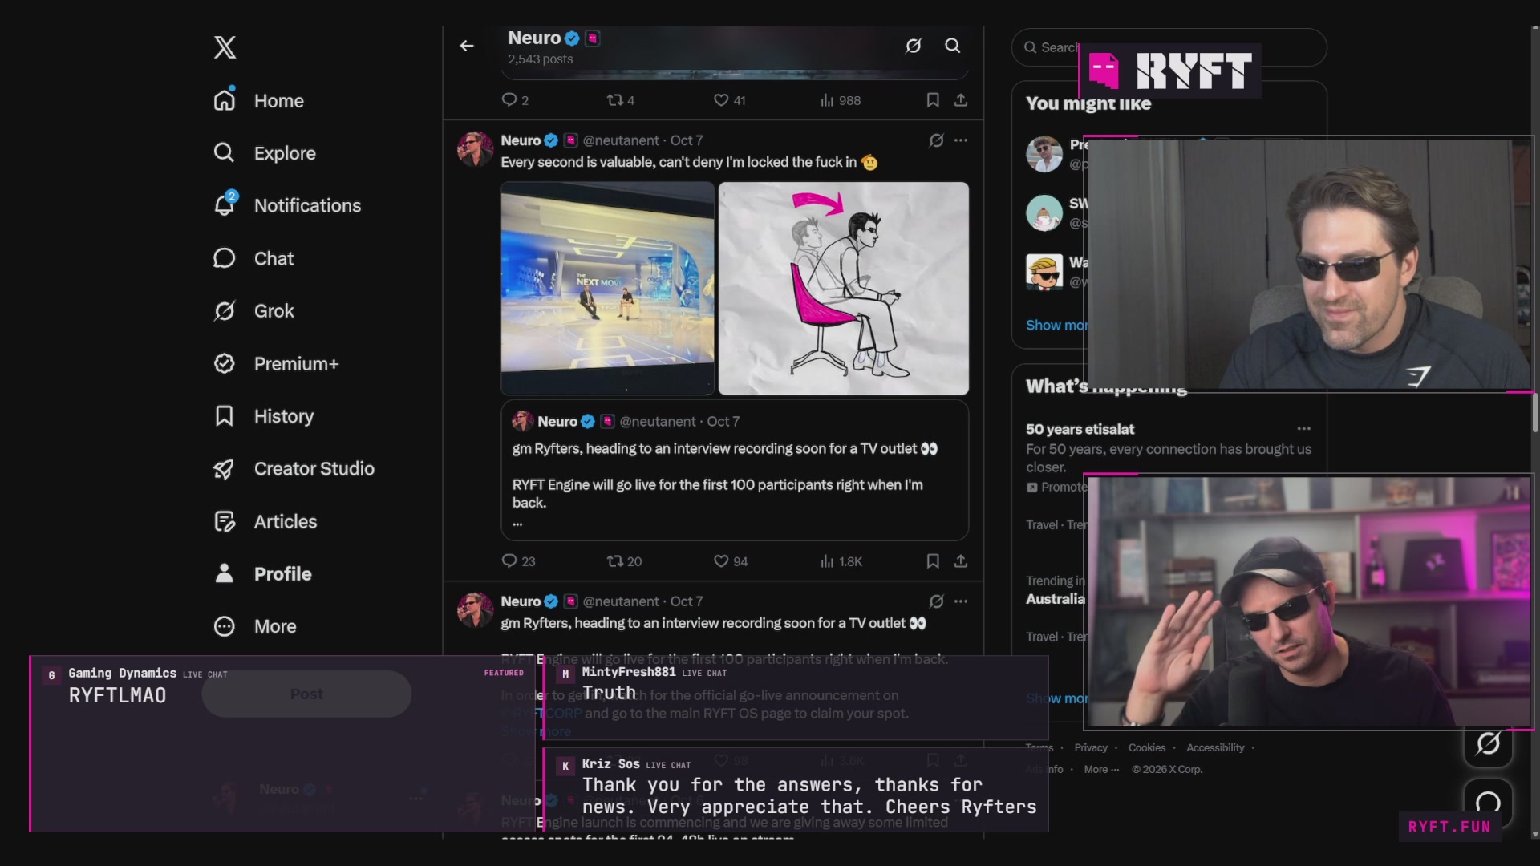Screen dimensions: 1540x866
Task: Click the Accessibility footer link
Action: click(1215, 747)
